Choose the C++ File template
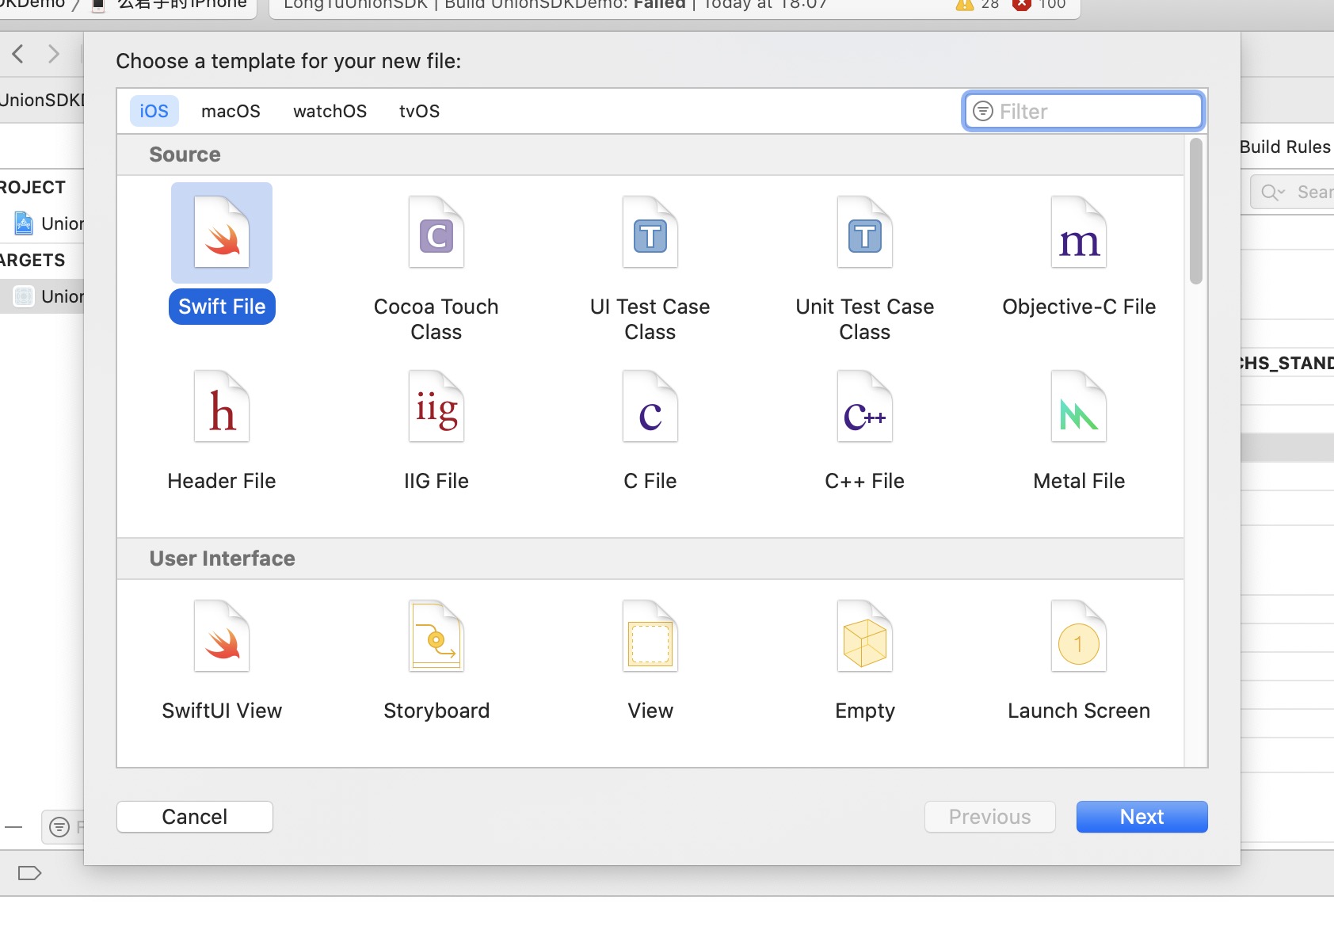1334x938 pixels. click(x=864, y=408)
